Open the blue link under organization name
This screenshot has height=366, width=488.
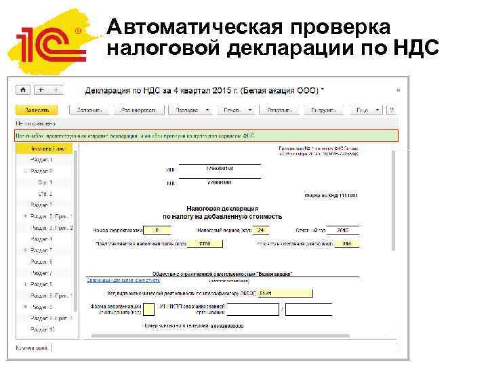pos(123,280)
